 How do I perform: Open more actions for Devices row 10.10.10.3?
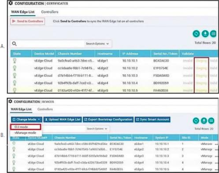coord(216,156)
